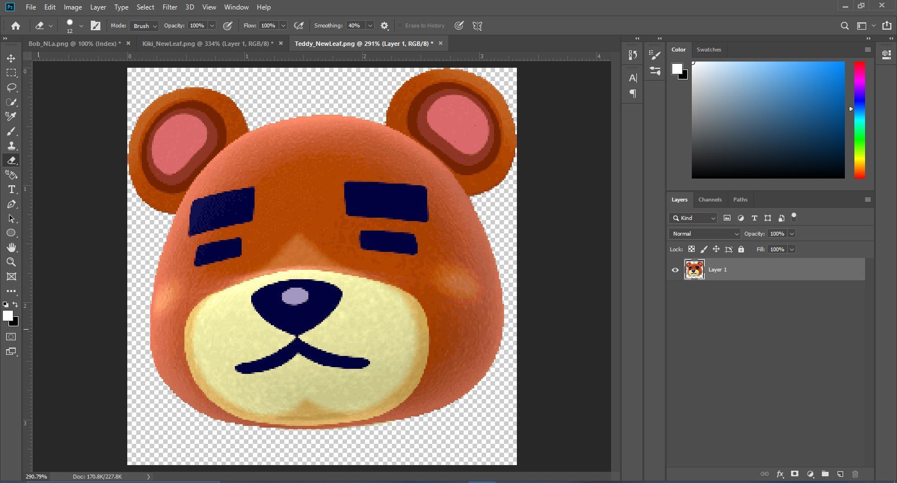The image size is (897, 483).
Task: Click the Create new layer icon
Action: (x=840, y=474)
